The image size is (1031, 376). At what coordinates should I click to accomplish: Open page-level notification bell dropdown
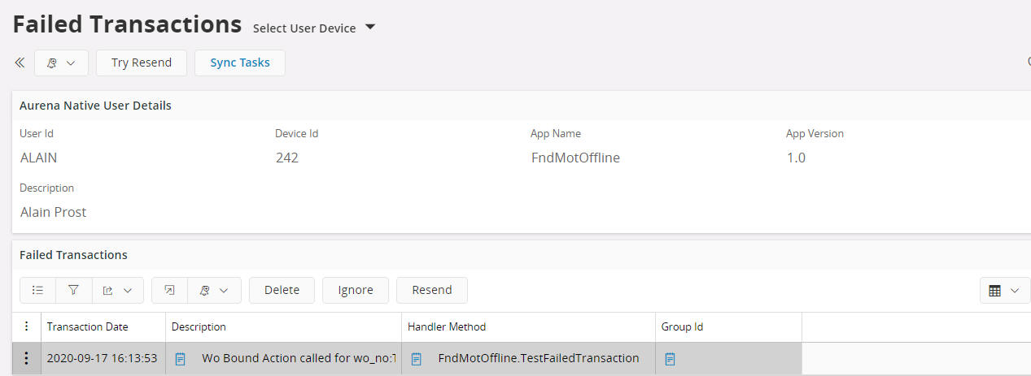61,63
